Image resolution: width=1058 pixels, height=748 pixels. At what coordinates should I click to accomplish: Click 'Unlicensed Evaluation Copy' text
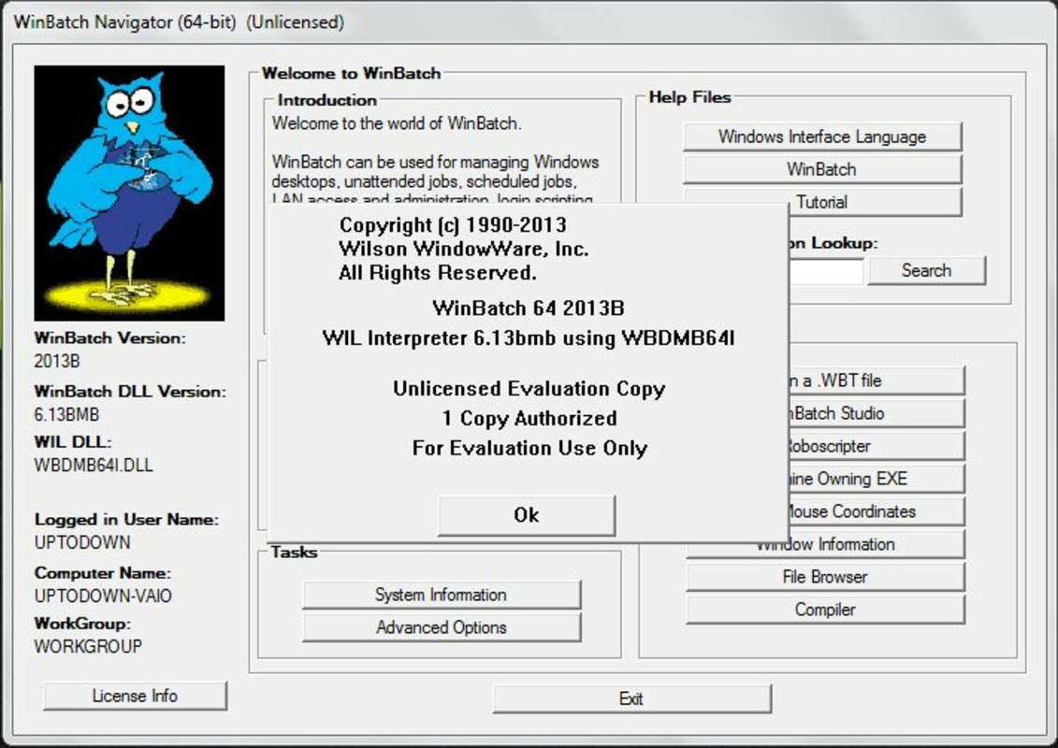pyautogui.click(x=529, y=389)
